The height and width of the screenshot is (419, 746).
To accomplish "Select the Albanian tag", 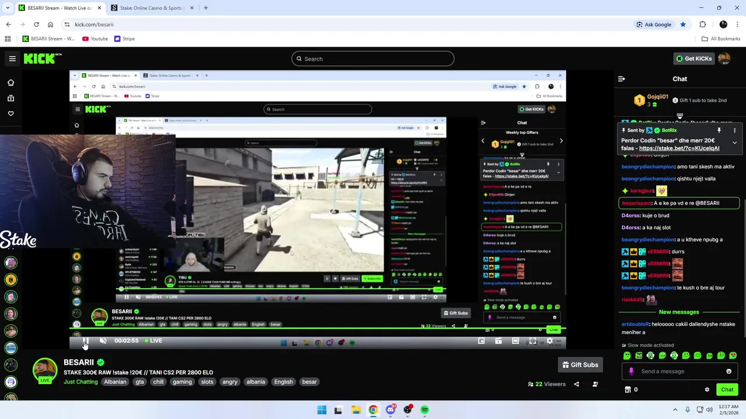I will pos(115,382).
